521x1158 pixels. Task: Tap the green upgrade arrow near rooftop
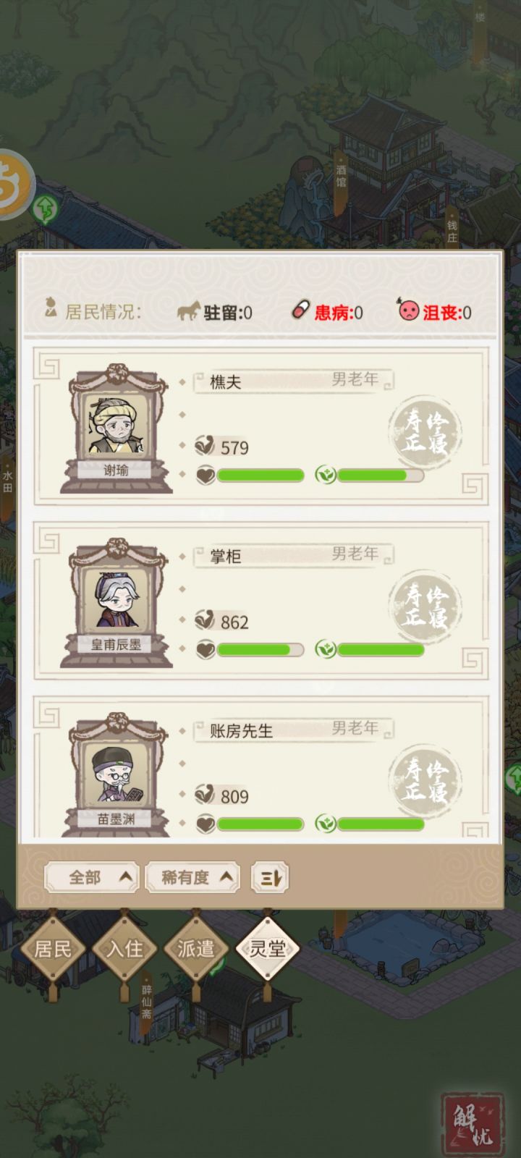pos(46,208)
